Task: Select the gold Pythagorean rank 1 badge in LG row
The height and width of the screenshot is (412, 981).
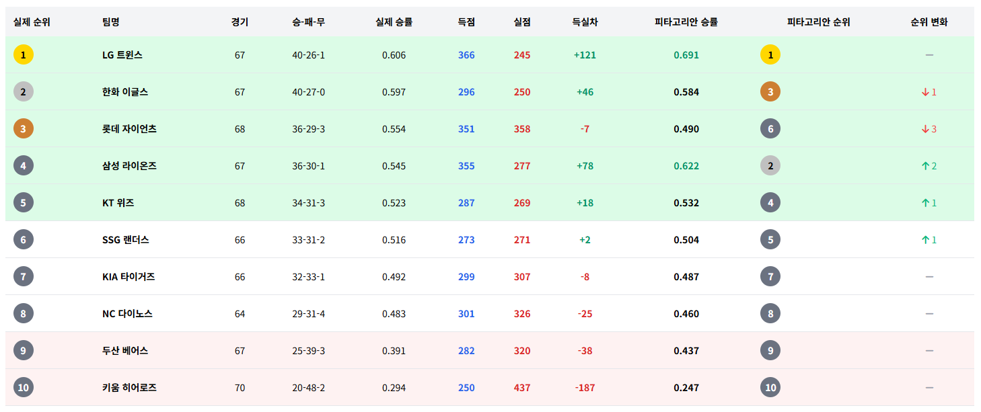Action: click(770, 55)
